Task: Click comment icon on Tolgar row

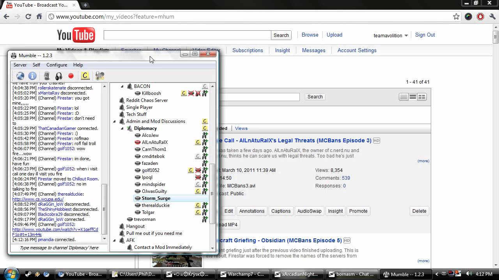Action: [198, 212]
